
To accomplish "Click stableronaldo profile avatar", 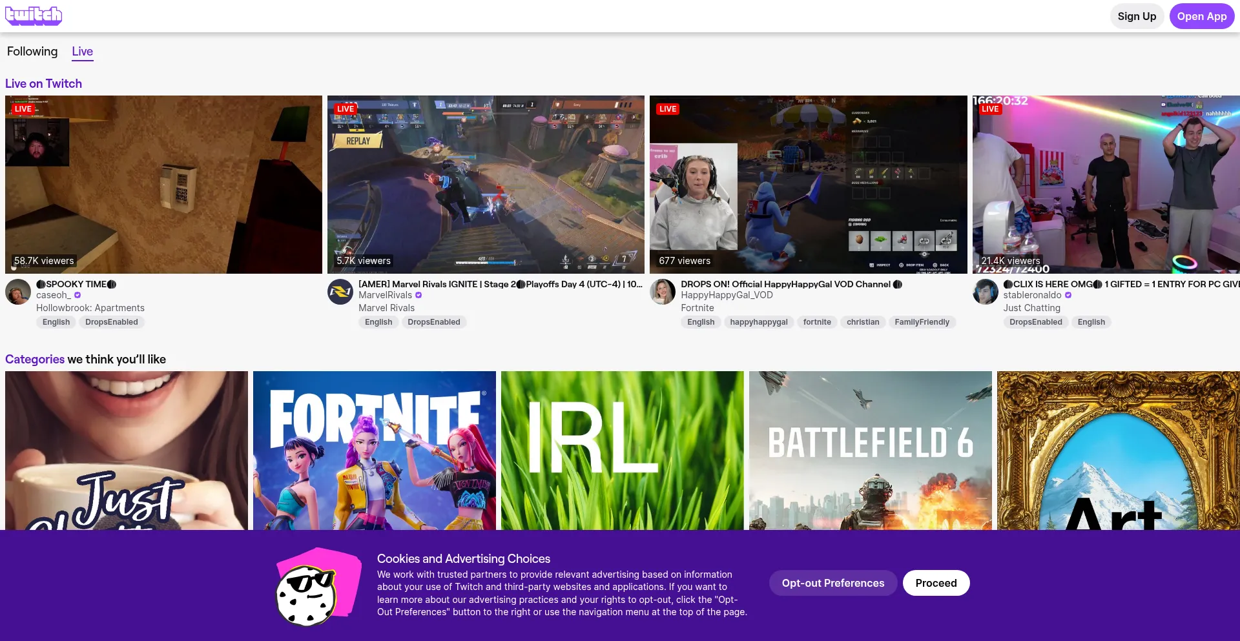I will tap(986, 292).
